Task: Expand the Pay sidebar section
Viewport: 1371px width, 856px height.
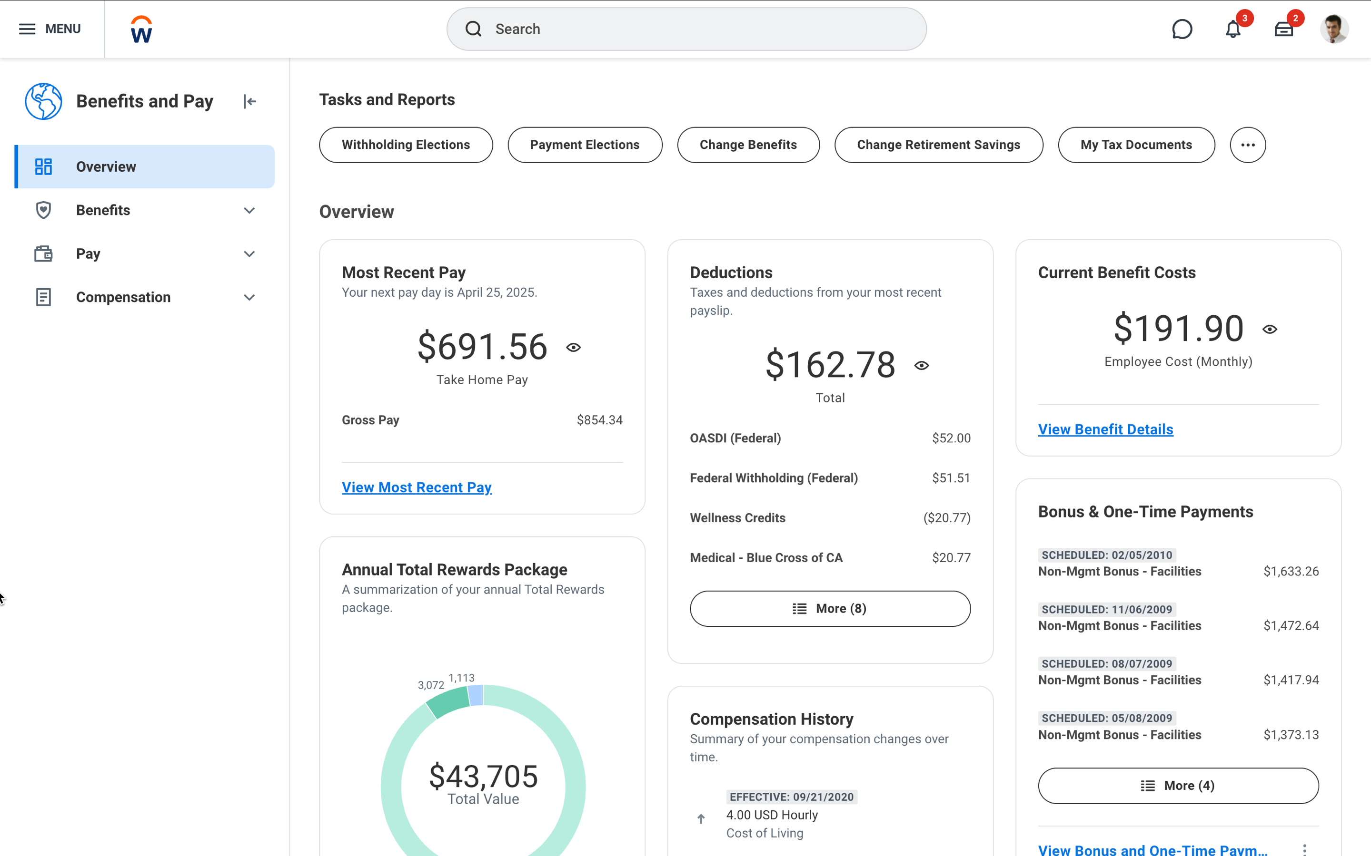Action: (249, 253)
